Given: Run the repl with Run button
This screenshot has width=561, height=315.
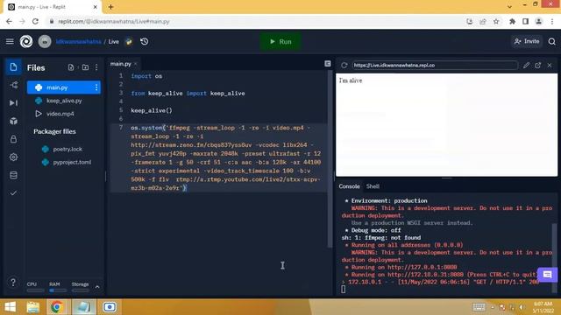Looking at the screenshot, I should (x=280, y=42).
